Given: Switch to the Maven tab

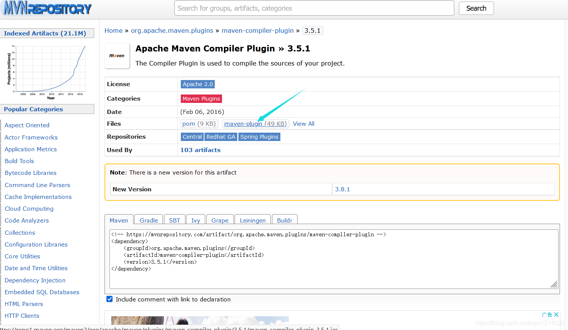Looking at the screenshot, I should (x=119, y=220).
